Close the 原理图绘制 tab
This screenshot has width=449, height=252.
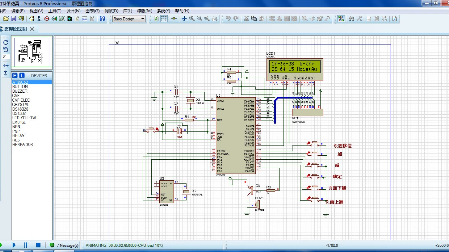pos(32,29)
